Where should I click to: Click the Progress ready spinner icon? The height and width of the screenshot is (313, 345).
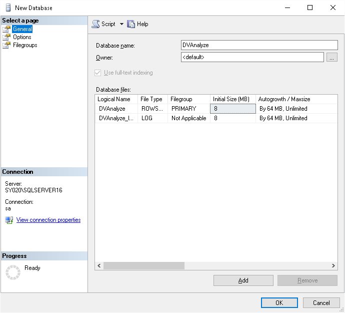[13, 272]
